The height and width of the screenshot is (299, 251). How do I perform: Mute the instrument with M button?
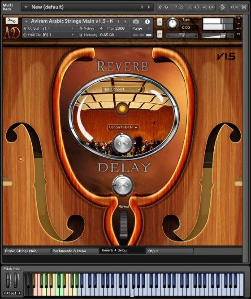click(x=160, y=34)
